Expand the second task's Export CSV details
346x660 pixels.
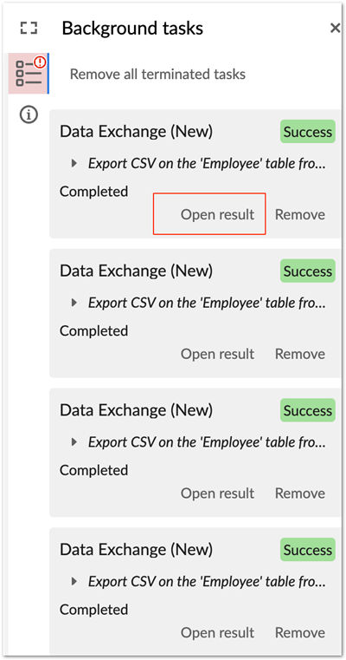(74, 302)
